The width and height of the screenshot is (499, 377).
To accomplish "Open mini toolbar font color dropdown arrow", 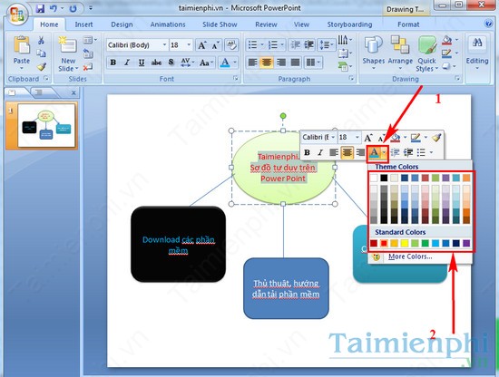I will tap(384, 153).
